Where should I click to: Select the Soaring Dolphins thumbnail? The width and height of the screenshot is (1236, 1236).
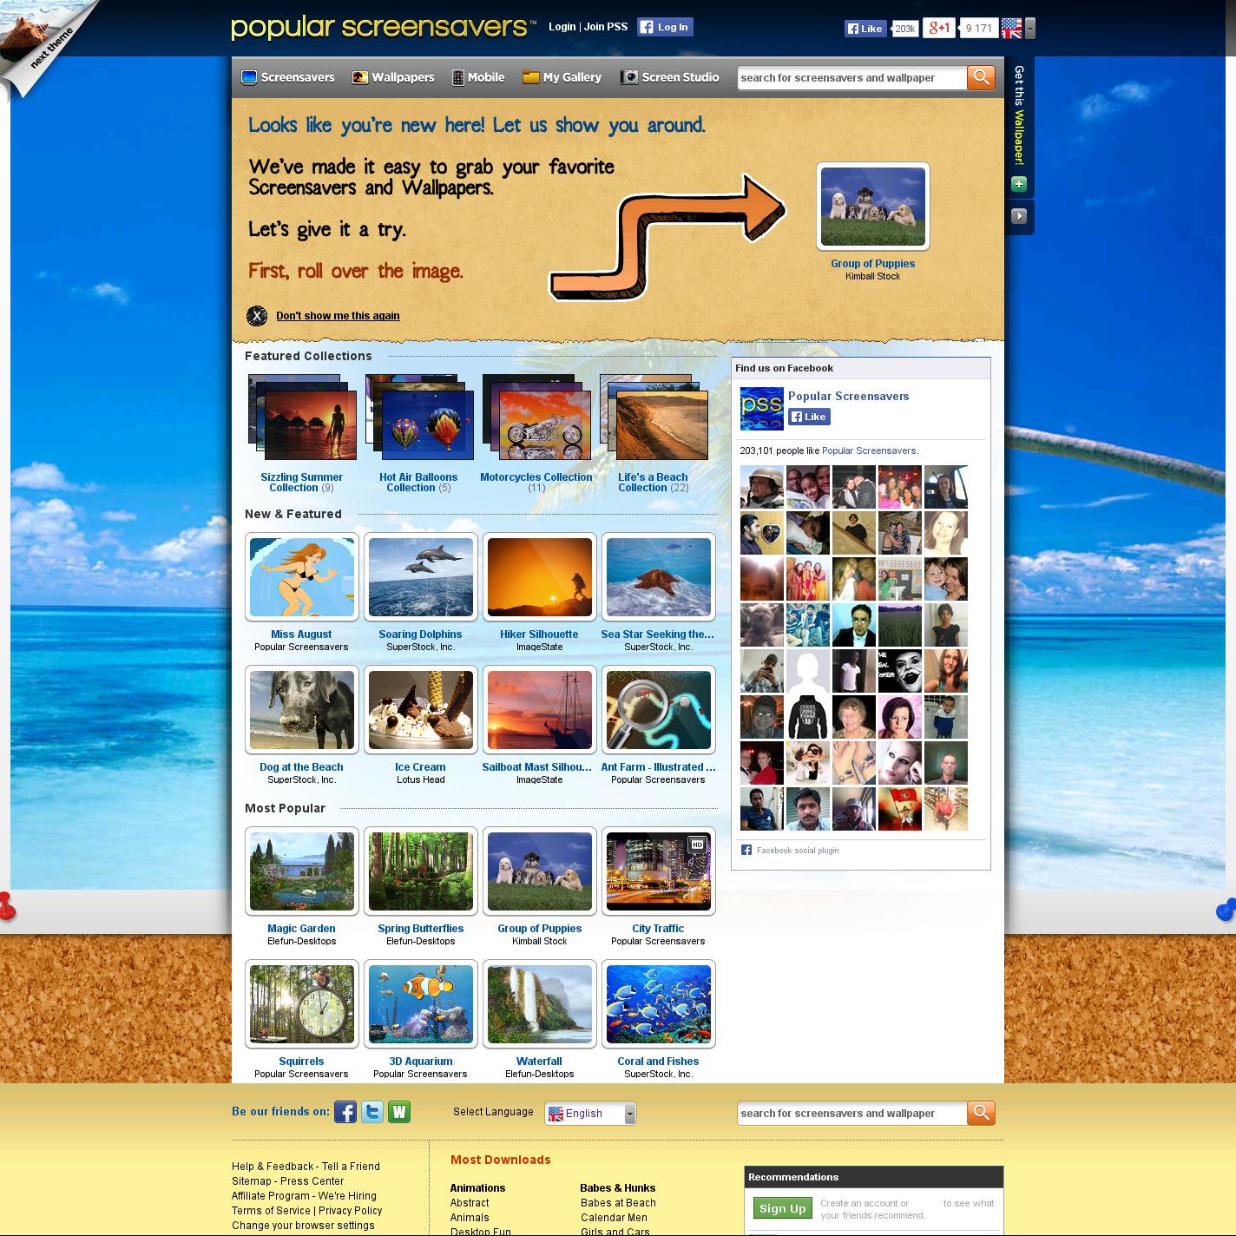tap(421, 577)
